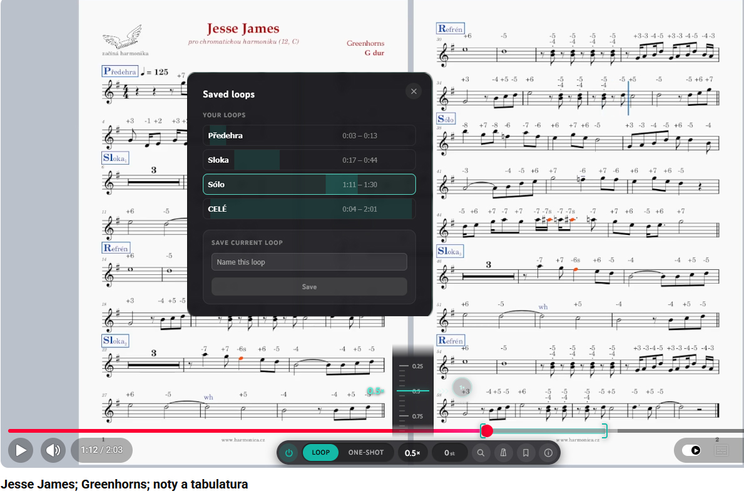
Task: Click the Save loop button
Action: [x=309, y=286]
